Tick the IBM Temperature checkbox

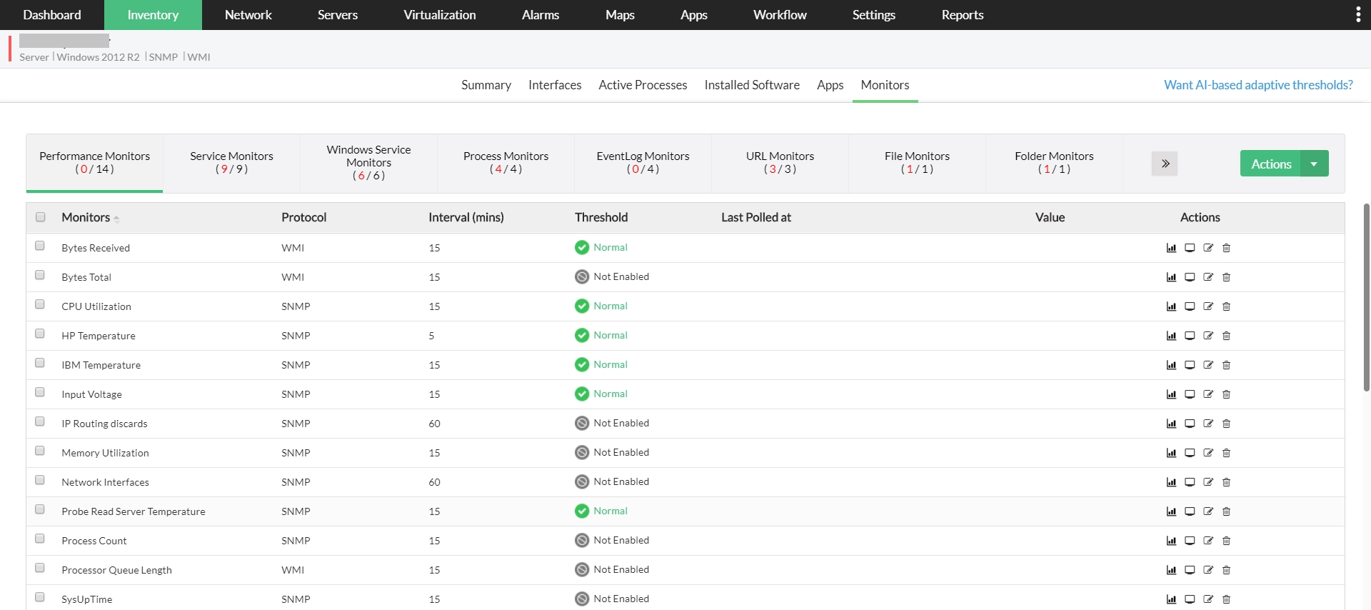[40, 363]
